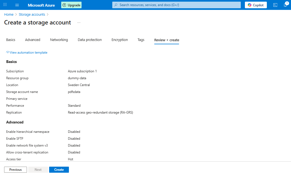Open the portal hamburger menu
The width and height of the screenshot is (291, 176).
tap(17, 5)
